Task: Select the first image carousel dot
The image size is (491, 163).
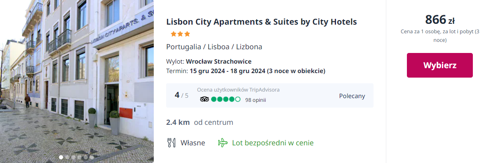Action: [x=61, y=157]
